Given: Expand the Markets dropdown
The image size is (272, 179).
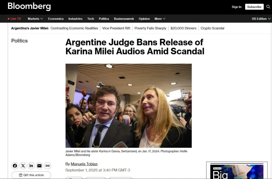Looking at the screenshot, I should point(35,19).
